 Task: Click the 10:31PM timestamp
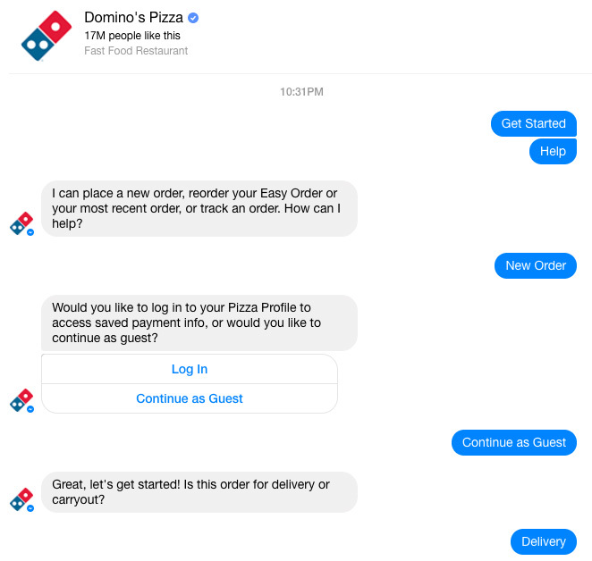point(301,91)
